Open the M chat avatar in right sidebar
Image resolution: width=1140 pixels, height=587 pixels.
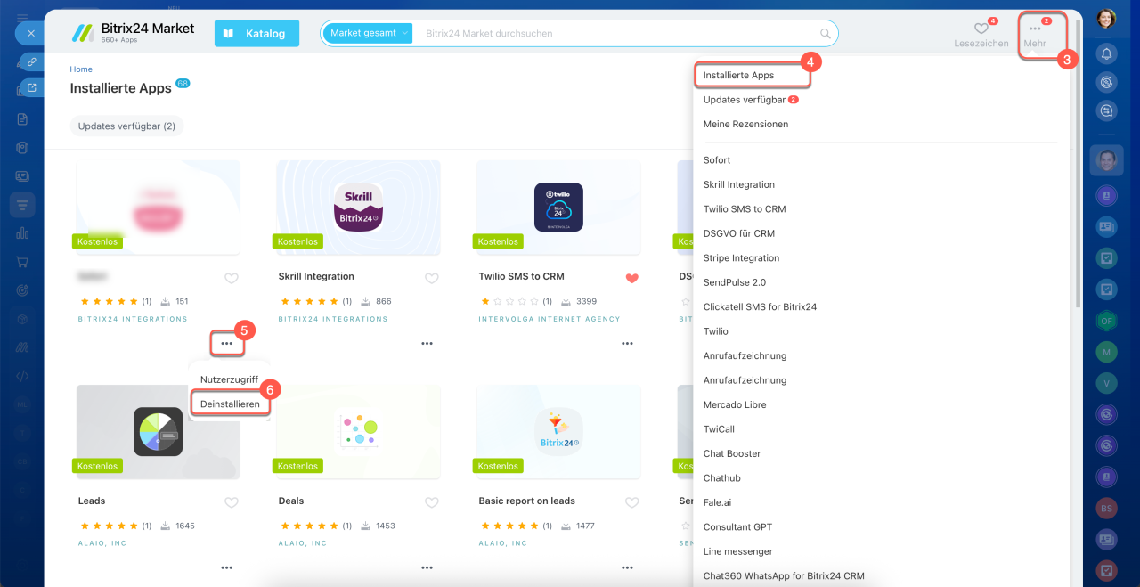[x=1107, y=352]
